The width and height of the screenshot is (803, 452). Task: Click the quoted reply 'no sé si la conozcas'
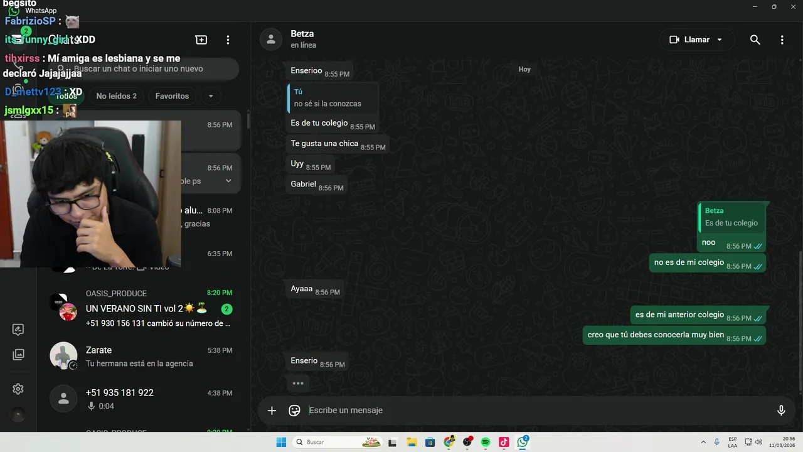(332, 98)
